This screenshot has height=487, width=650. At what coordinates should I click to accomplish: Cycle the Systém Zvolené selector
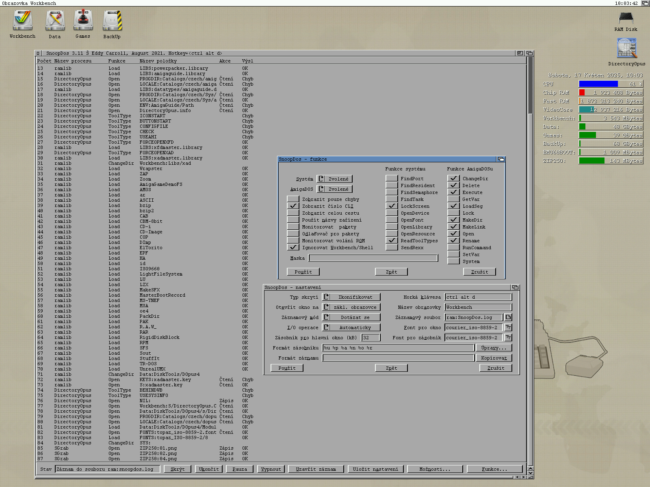(334, 179)
